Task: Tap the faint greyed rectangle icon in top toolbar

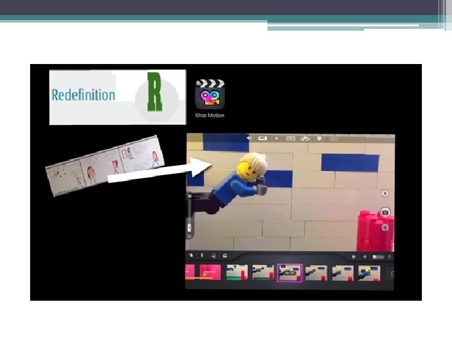Action: coord(334,139)
